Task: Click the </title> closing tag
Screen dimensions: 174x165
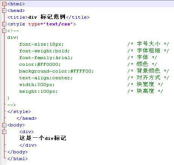Action: [x=78, y=17]
